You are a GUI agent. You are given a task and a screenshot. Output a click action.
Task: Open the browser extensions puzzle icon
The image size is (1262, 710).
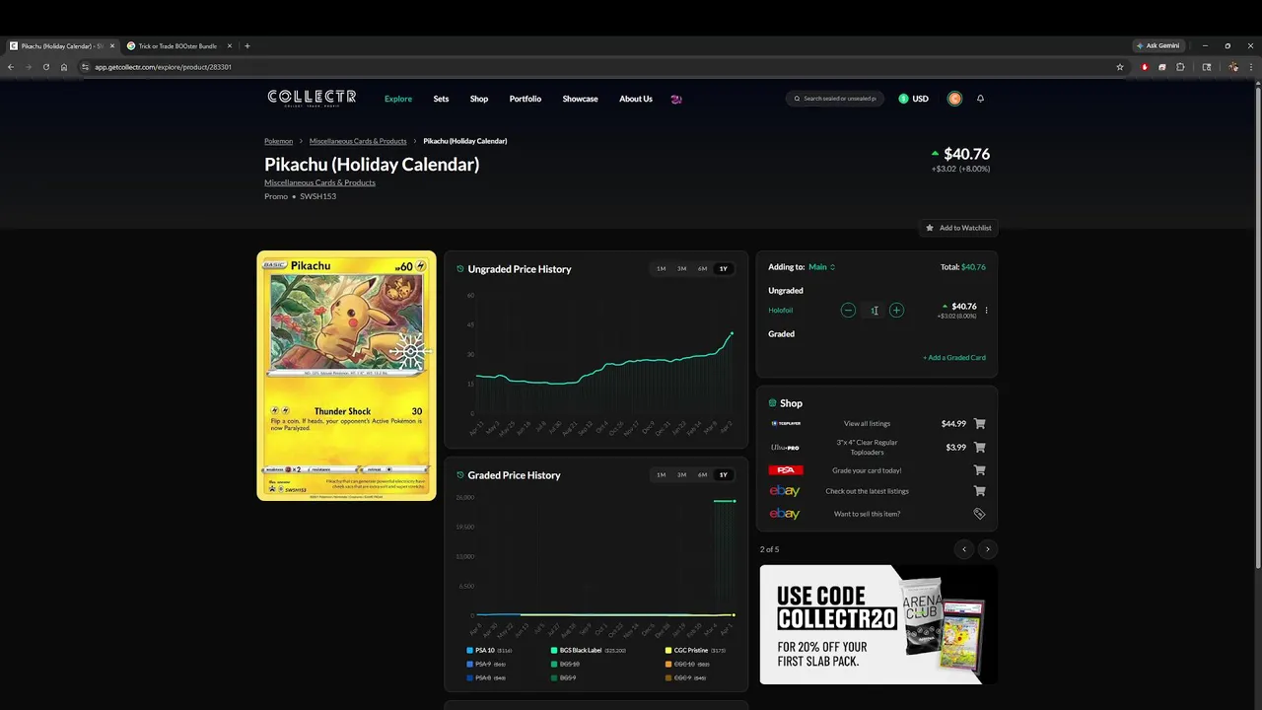tap(1181, 67)
